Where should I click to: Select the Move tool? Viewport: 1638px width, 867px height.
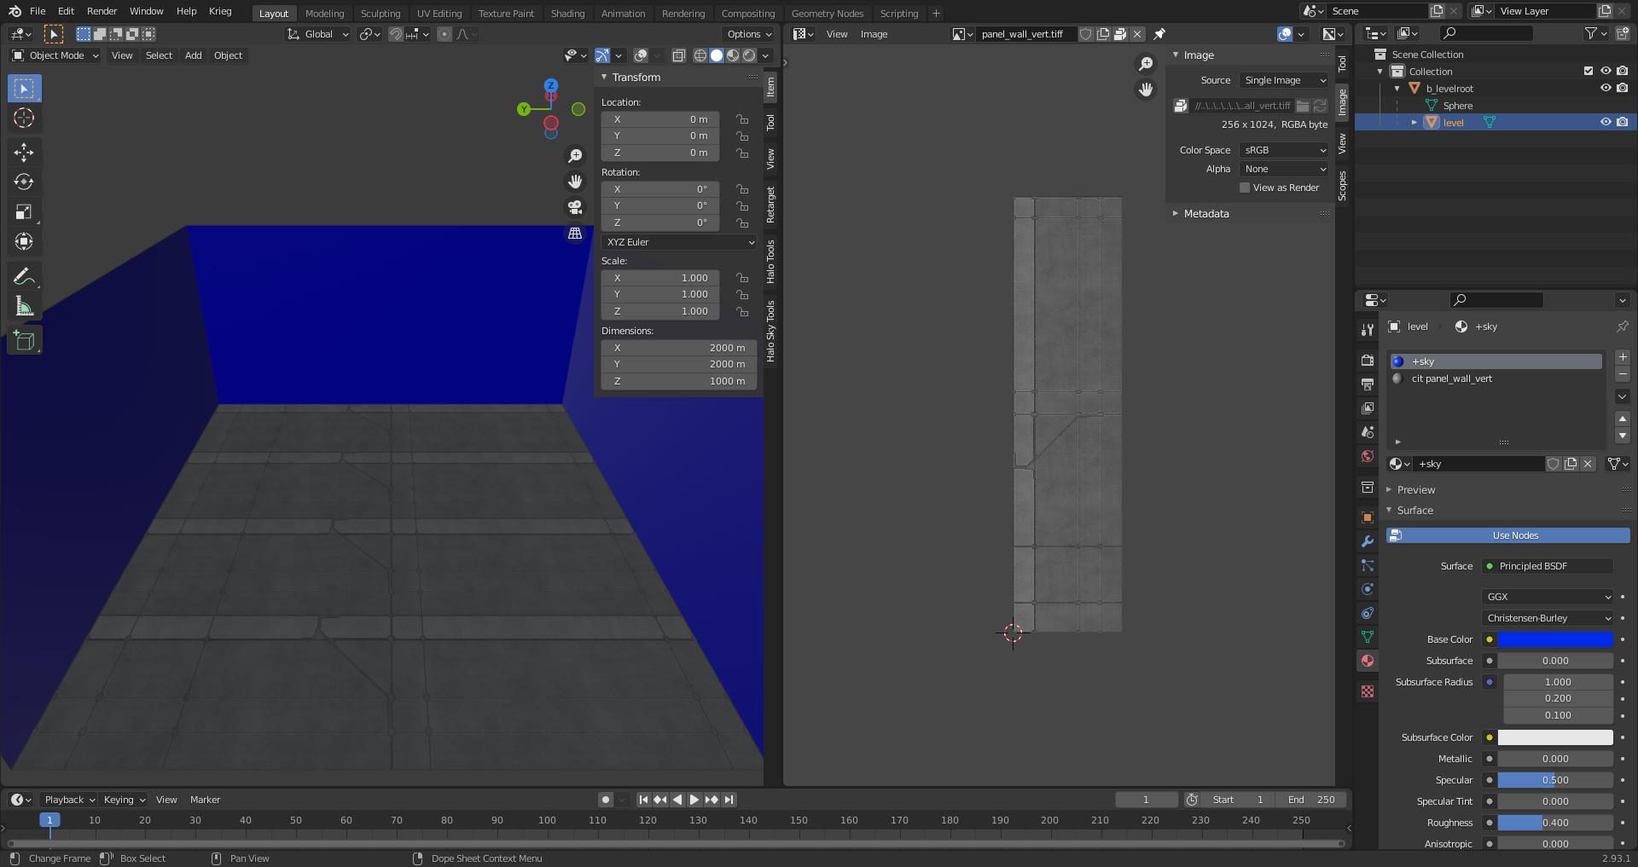coord(24,153)
